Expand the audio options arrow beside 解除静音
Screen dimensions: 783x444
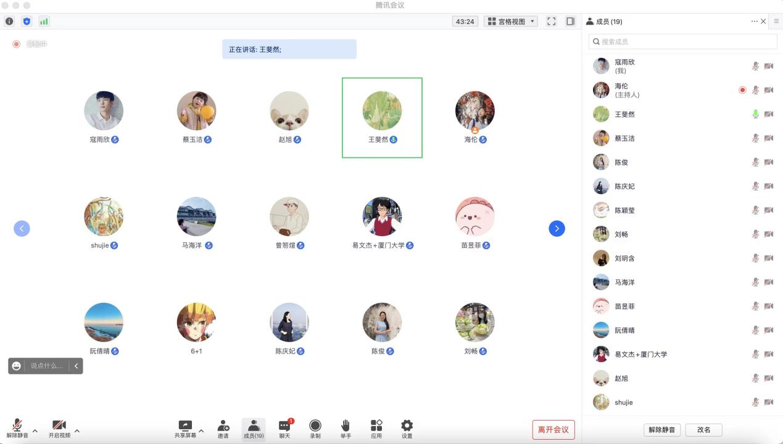35,430
